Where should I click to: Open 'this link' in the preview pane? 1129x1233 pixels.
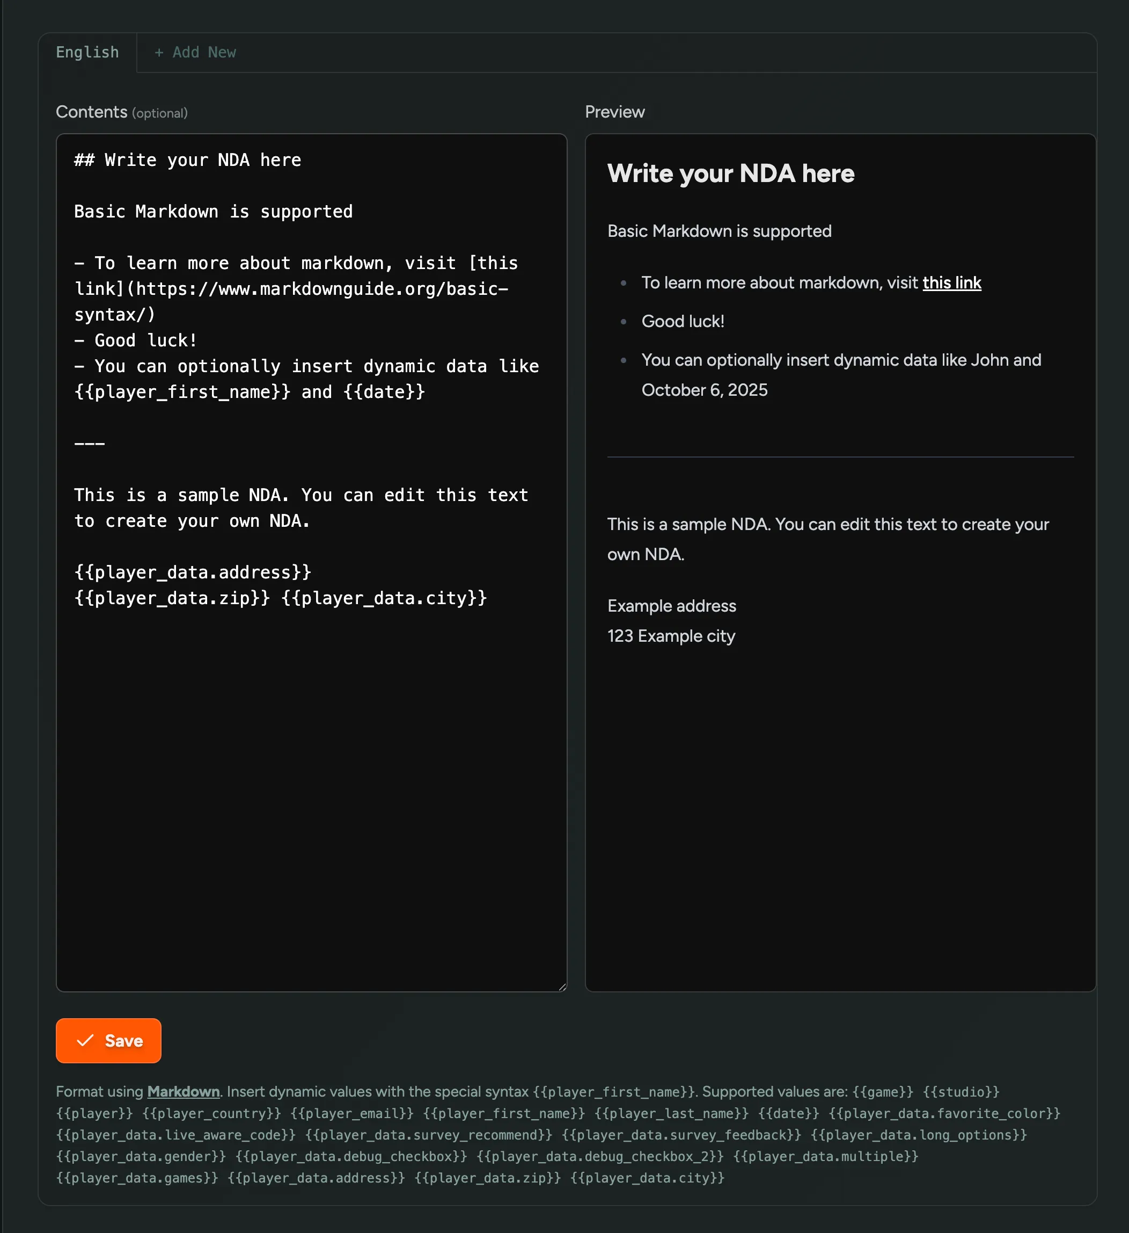click(952, 282)
